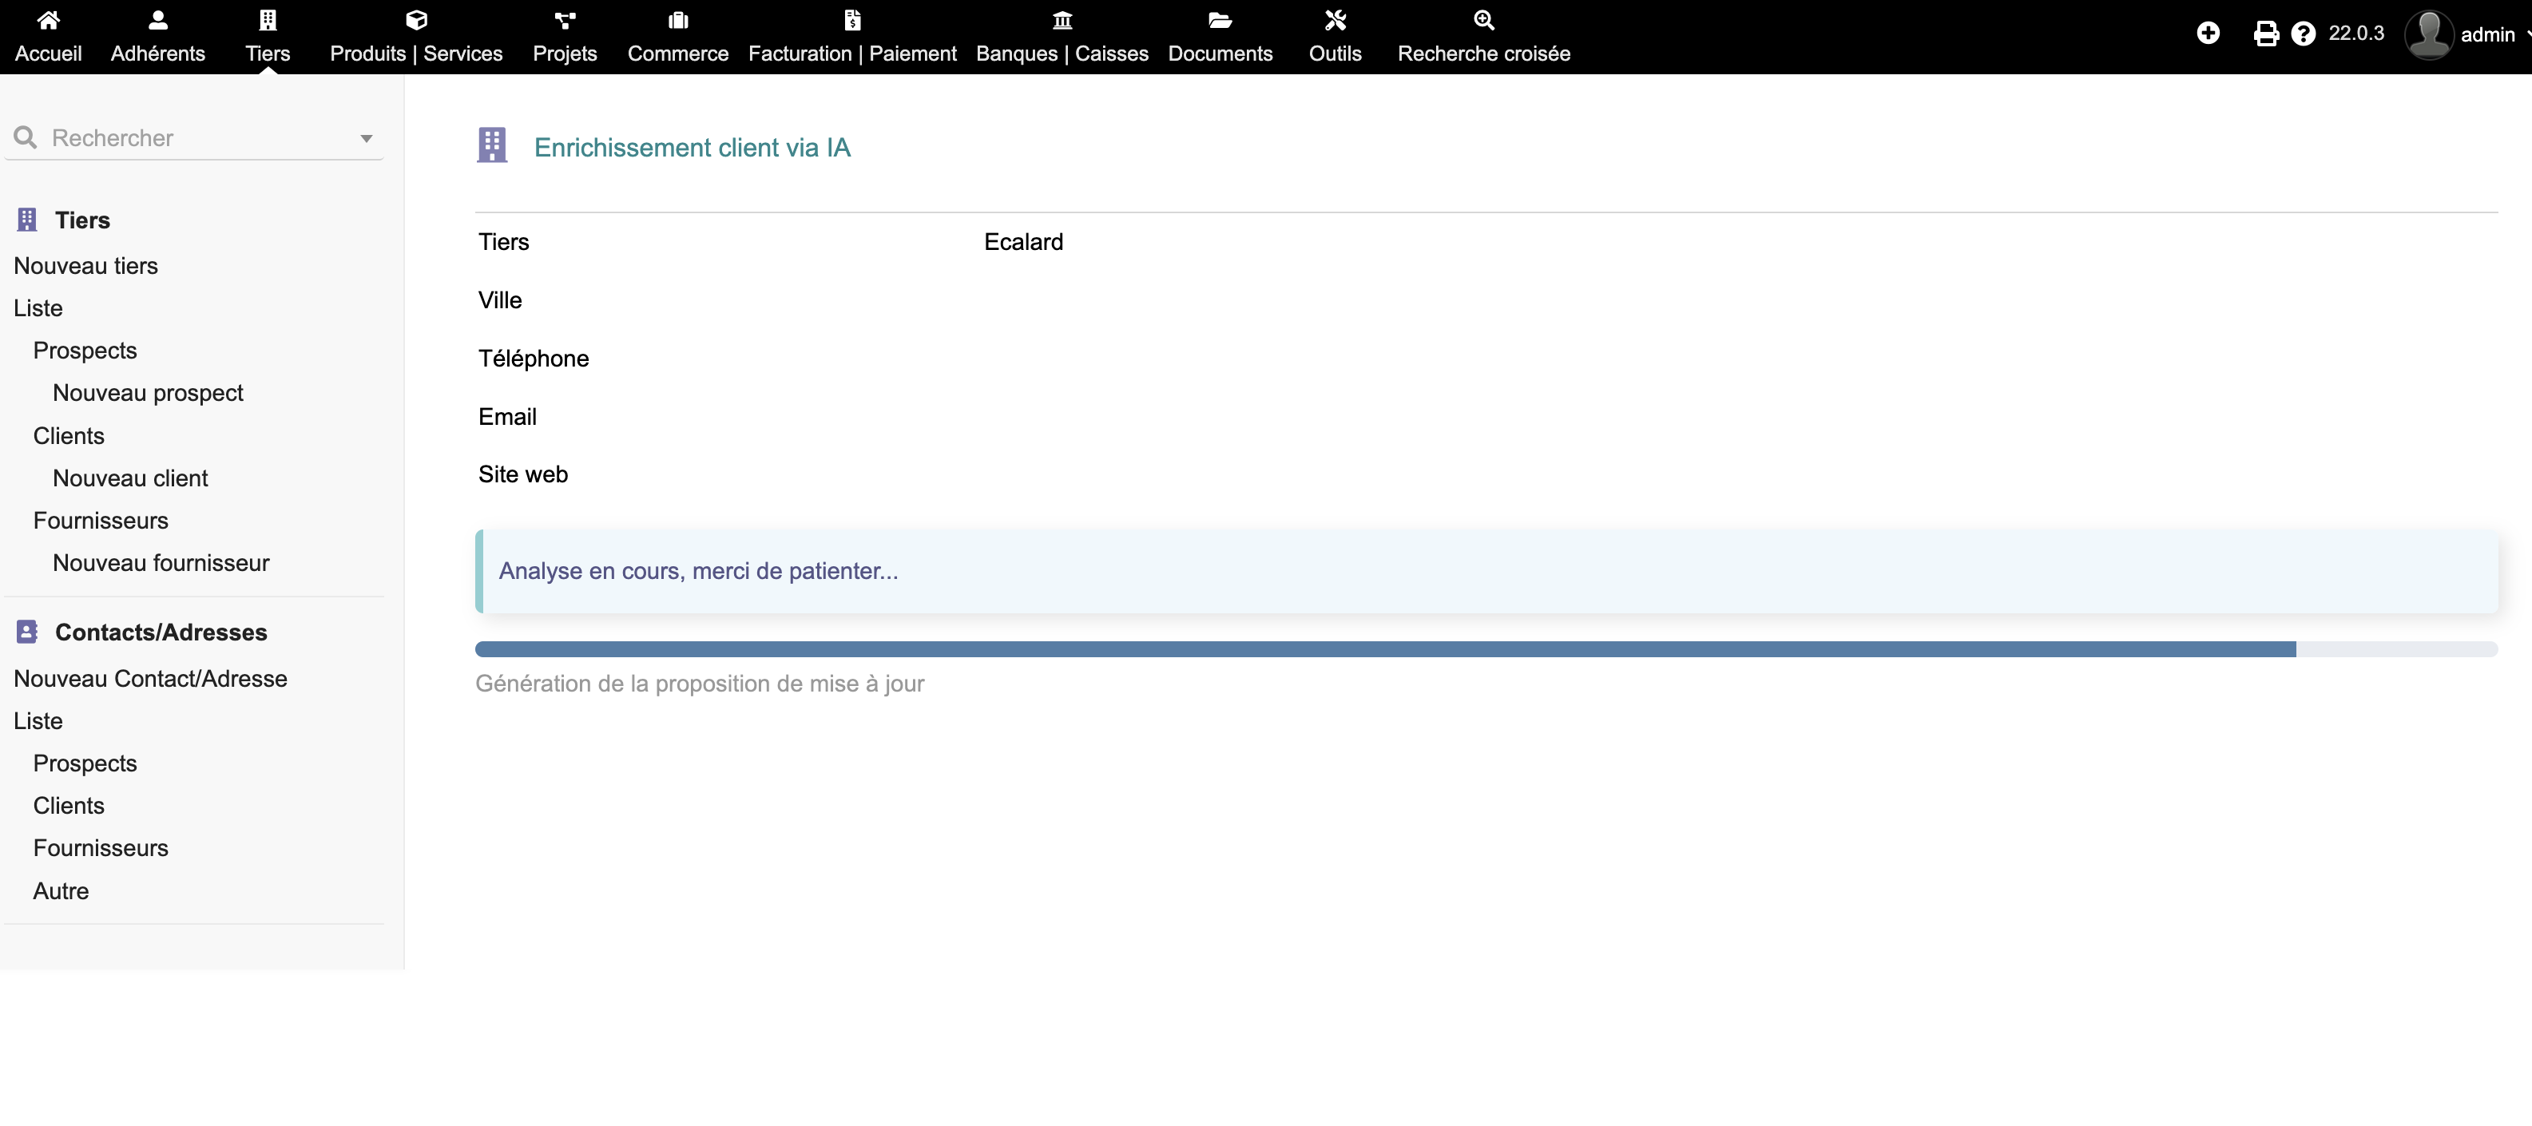Open the Projets network icon
2532x1126 pixels.
(x=564, y=20)
